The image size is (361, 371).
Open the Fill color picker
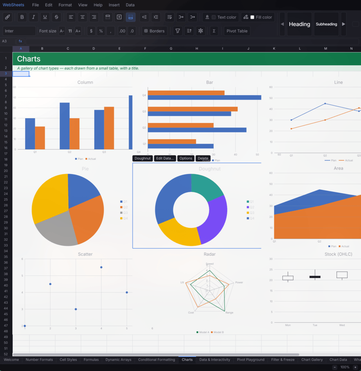pyautogui.click(x=258, y=17)
